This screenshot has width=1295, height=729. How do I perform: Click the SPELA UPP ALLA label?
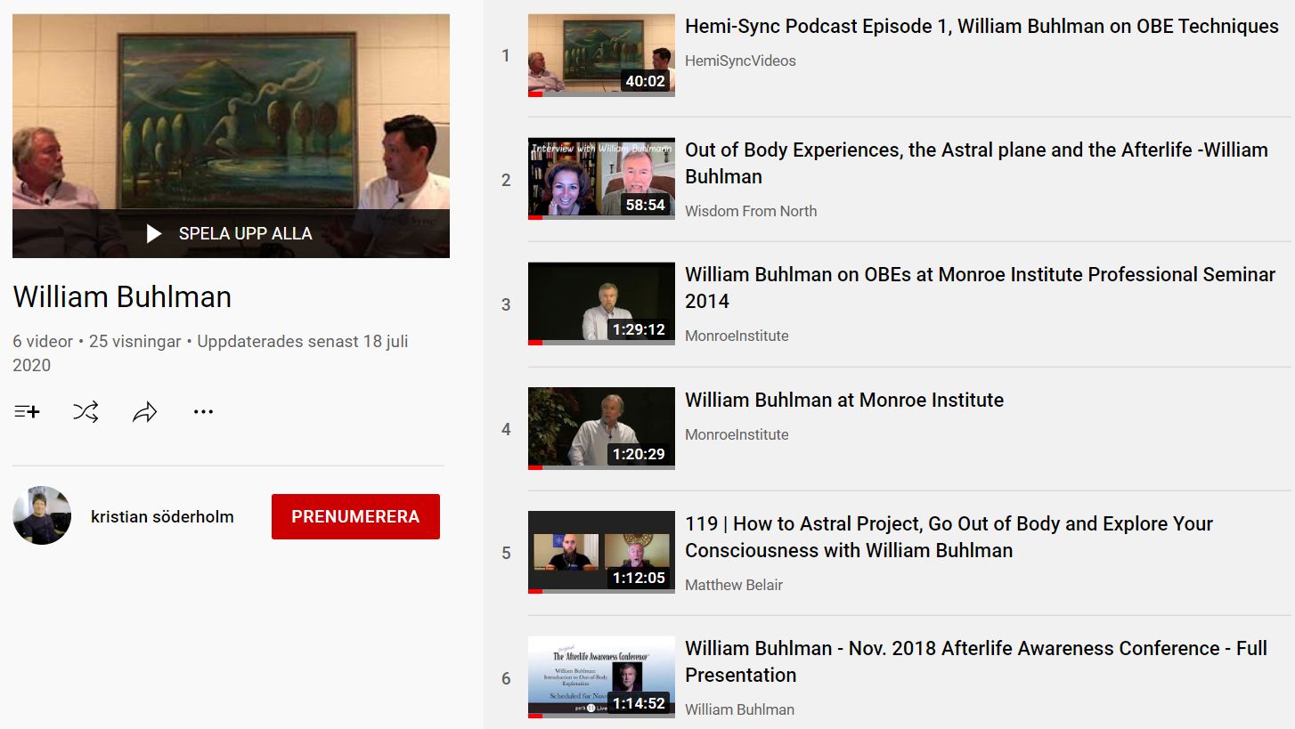[x=245, y=233]
